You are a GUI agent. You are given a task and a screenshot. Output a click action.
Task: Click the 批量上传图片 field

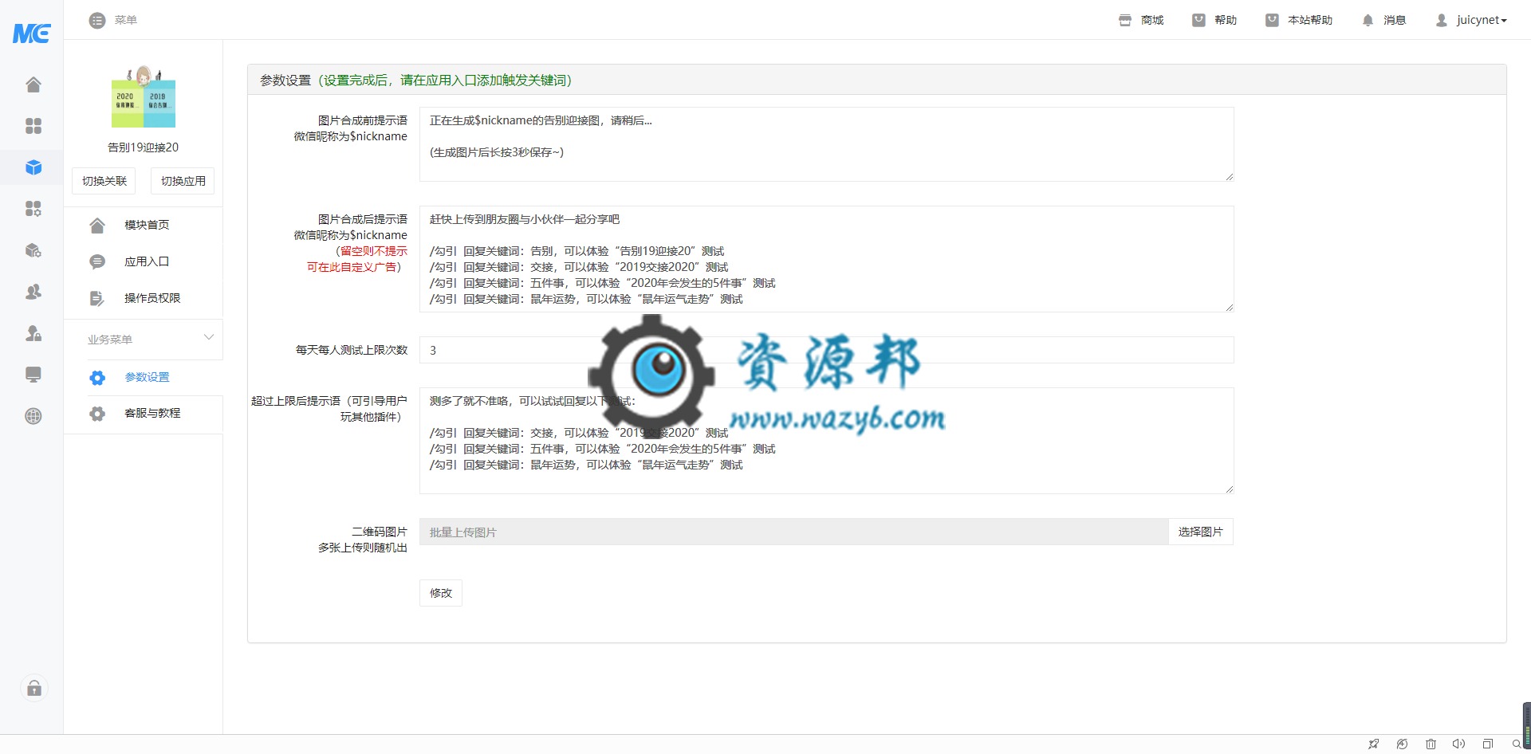pyautogui.click(x=793, y=532)
